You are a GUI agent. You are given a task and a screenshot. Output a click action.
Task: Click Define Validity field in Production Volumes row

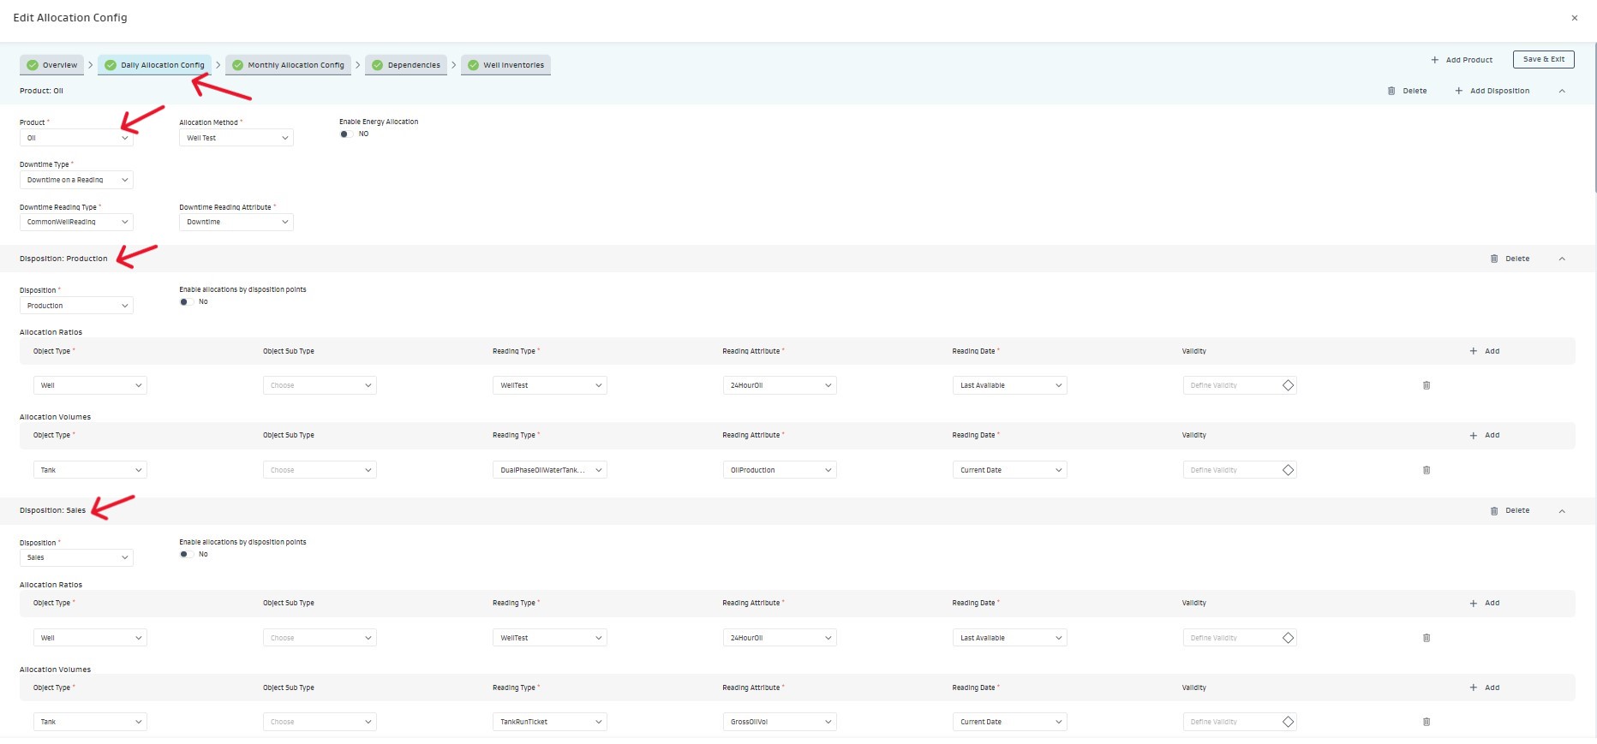pos(1229,470)
